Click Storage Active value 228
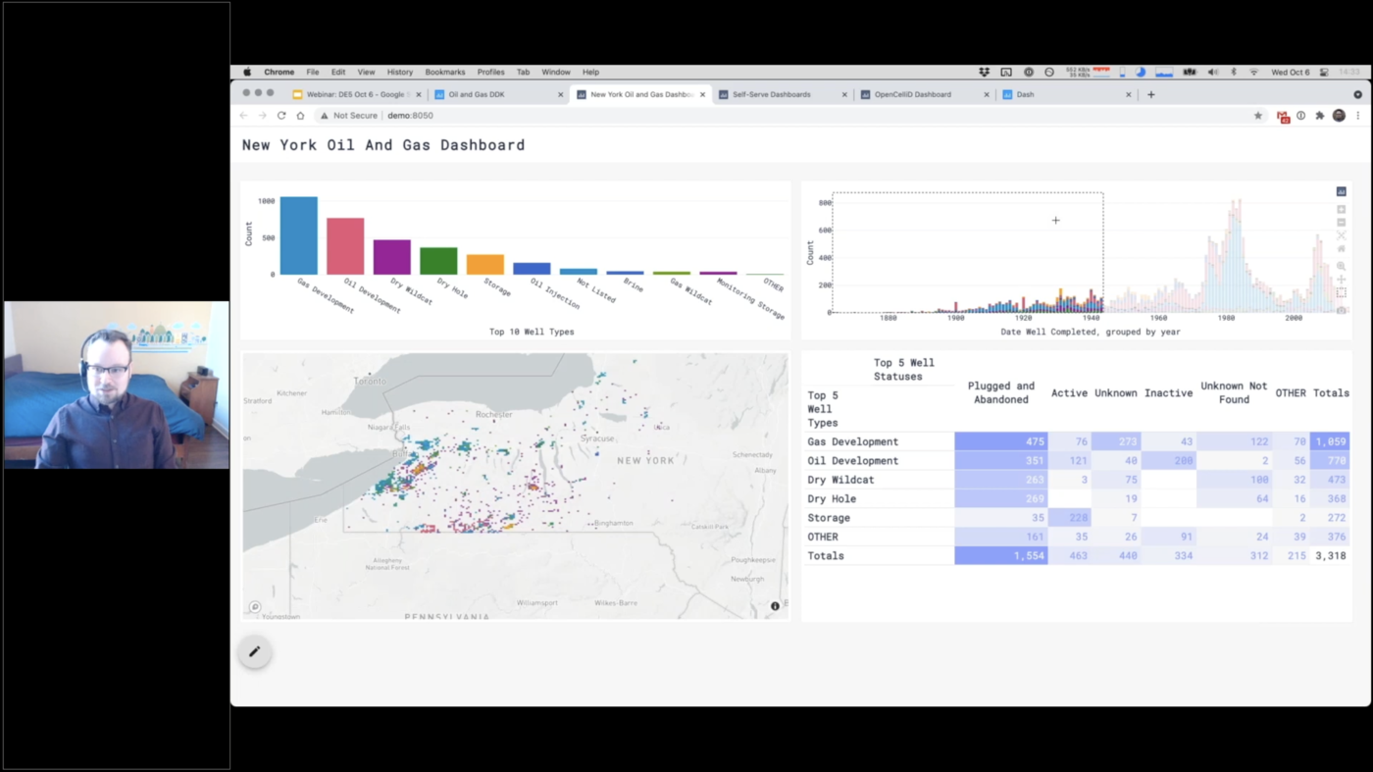 pyautogui.click(x=1070, y=518)
